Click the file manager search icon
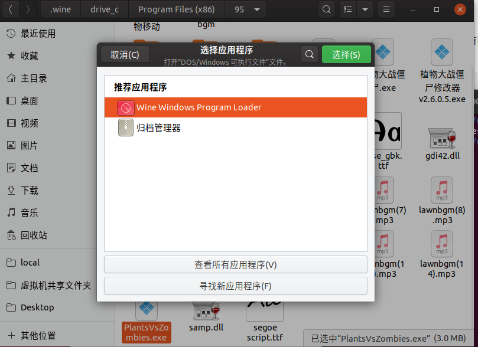The width and height of the screenshot is (478, 347). [x=327, y=9]
